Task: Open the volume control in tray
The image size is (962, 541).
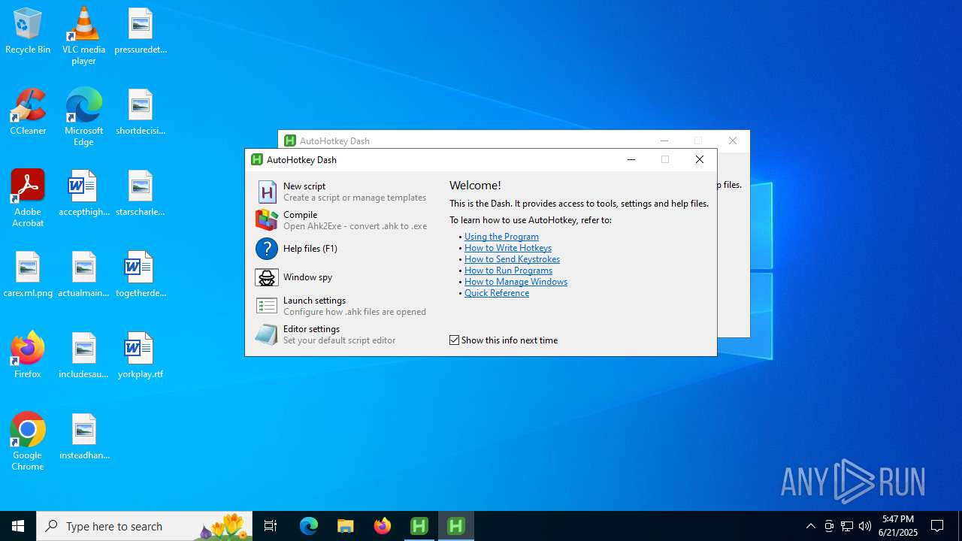Action: [865, 526]
